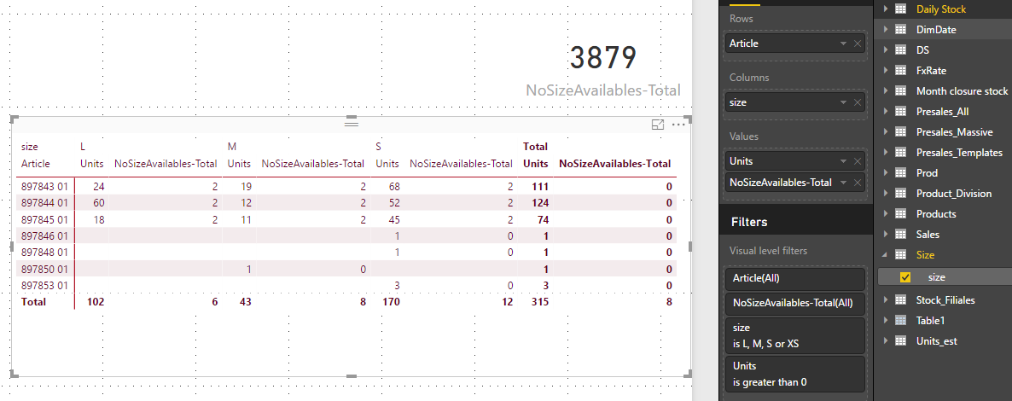
Task: Expand Month closure stock table
Action: (885, 91)
